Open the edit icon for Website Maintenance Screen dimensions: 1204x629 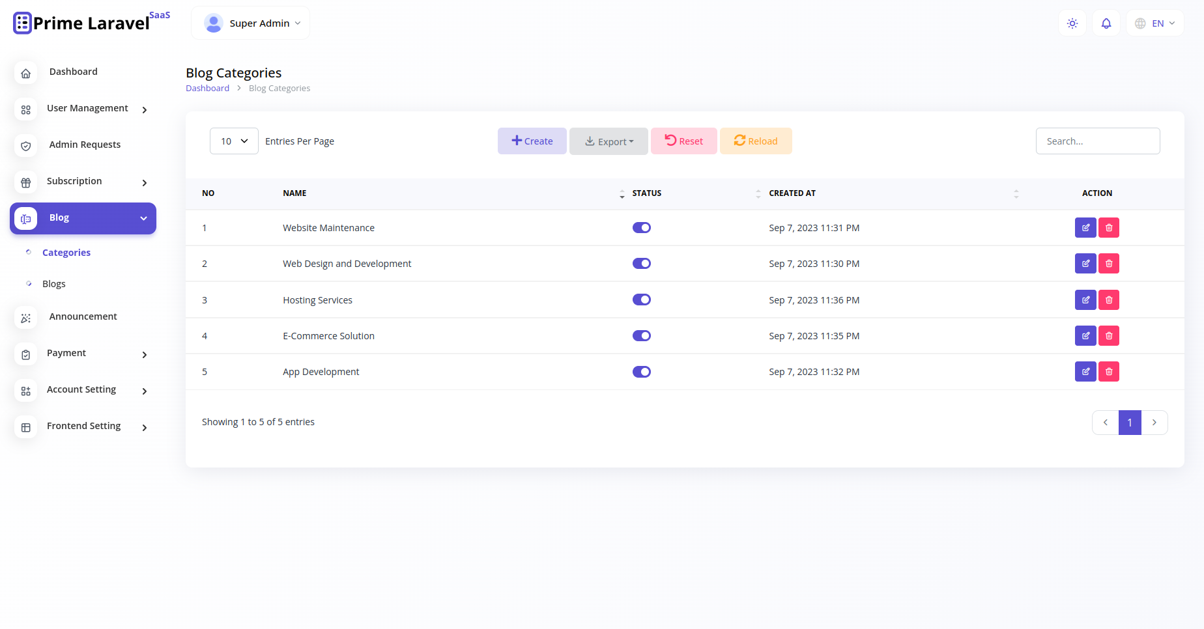tap(1085, 227)
